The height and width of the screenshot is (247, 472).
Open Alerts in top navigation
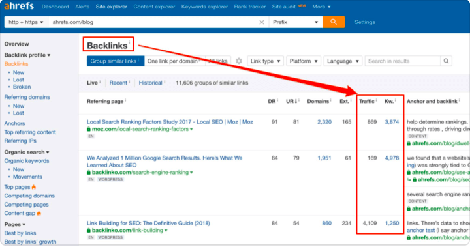(82, 7)
